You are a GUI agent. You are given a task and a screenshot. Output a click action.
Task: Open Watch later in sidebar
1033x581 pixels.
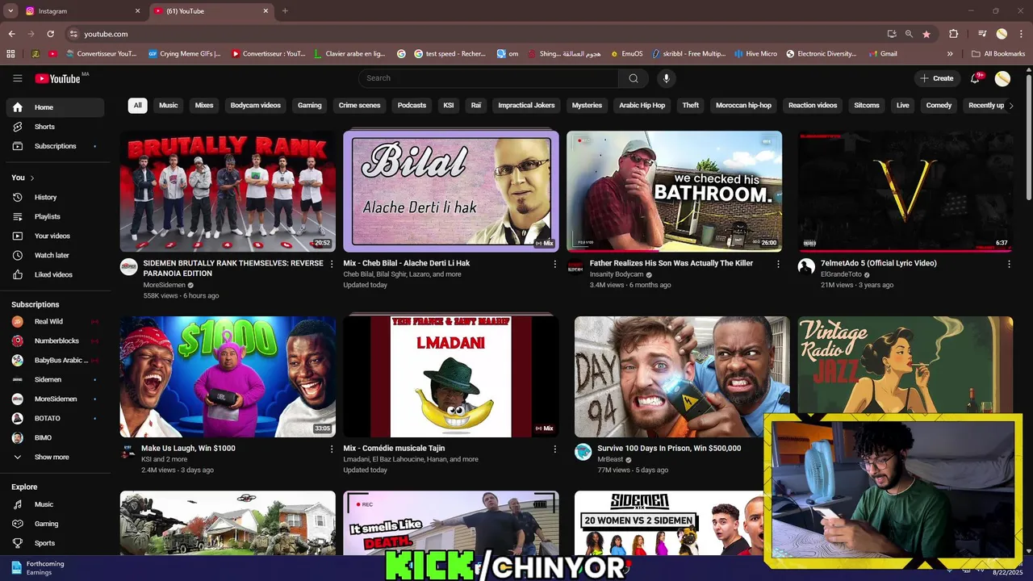[55, 255]
